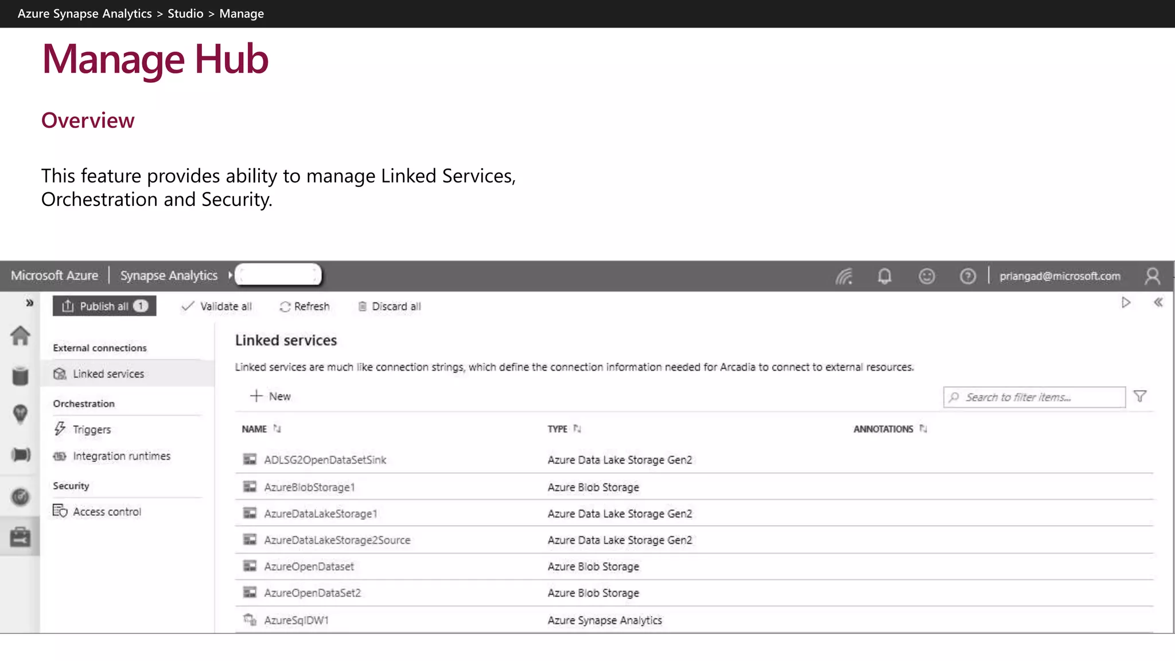Sort by the ANNOTATIONS column arrows

[923, 429]
